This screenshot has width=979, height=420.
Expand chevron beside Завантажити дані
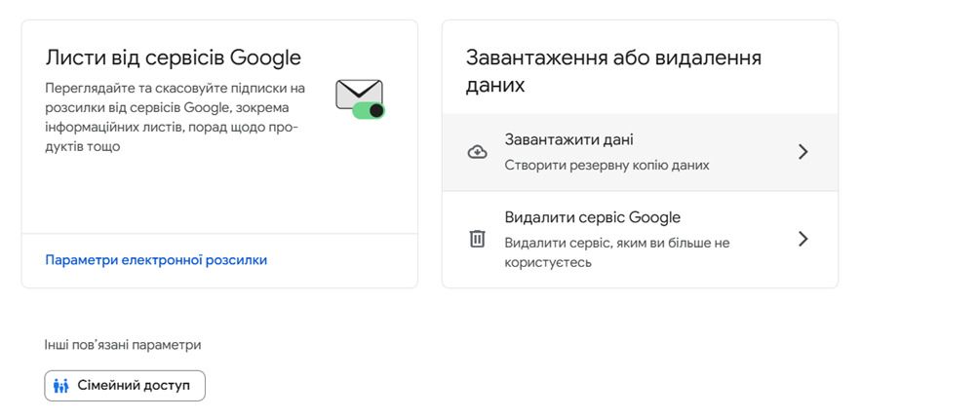tap(803, 152)
